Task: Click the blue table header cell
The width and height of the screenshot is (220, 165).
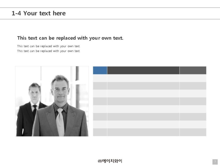Action: tap(100, 70)
